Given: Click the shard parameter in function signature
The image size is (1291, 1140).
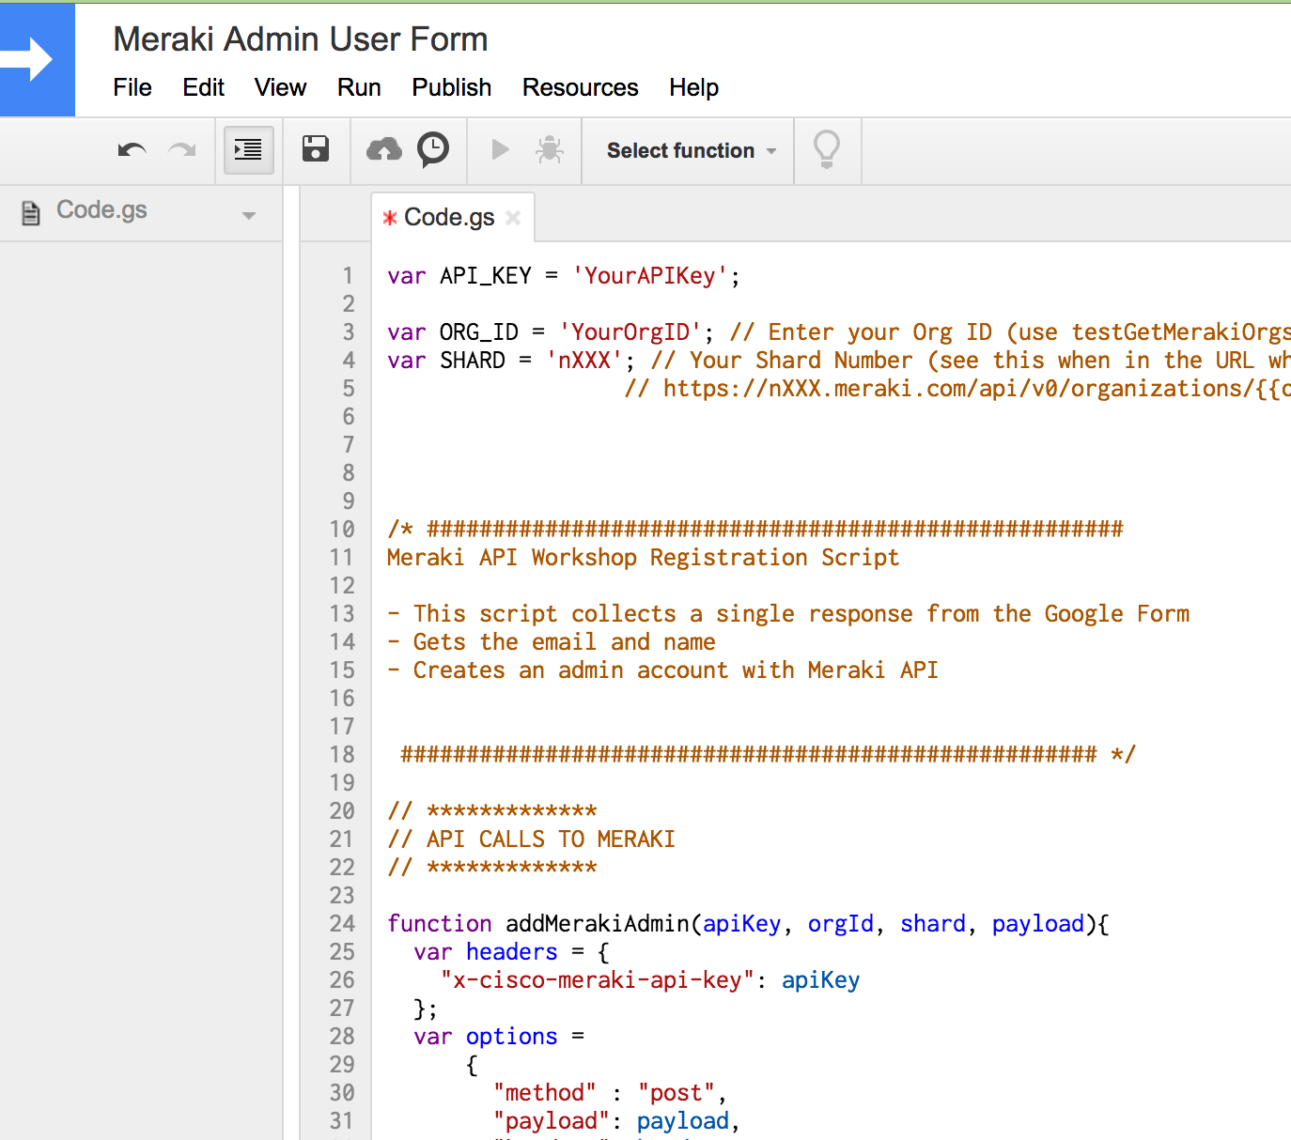Looking at the screenshot, I should (x=933, y=924).
